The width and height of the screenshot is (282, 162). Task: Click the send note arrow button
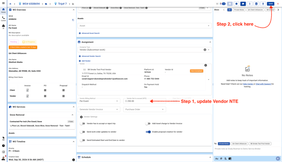(278, 158)
